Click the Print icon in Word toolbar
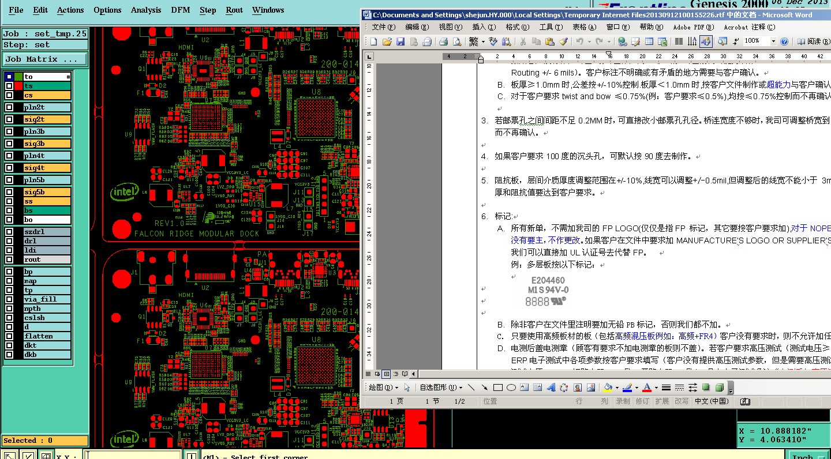831x459 pixels. tap(443, 42)
